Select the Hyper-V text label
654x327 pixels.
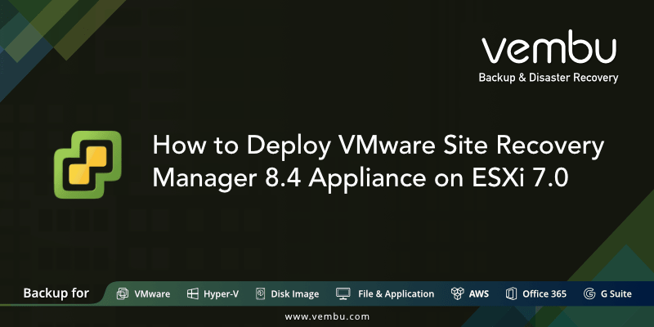click(220, 293)
